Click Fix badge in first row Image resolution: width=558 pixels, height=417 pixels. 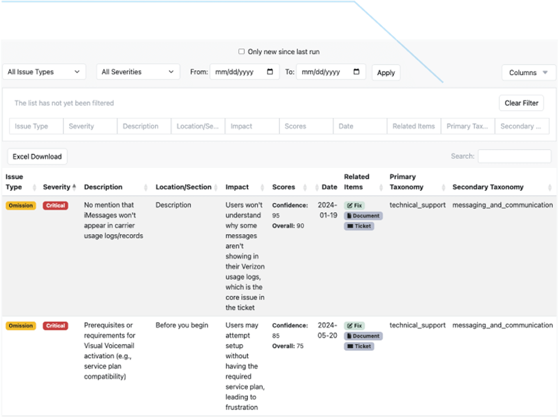(x=354, y=206)
